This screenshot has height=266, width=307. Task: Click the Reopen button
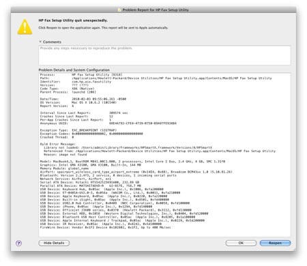click(x=275, y=243)
